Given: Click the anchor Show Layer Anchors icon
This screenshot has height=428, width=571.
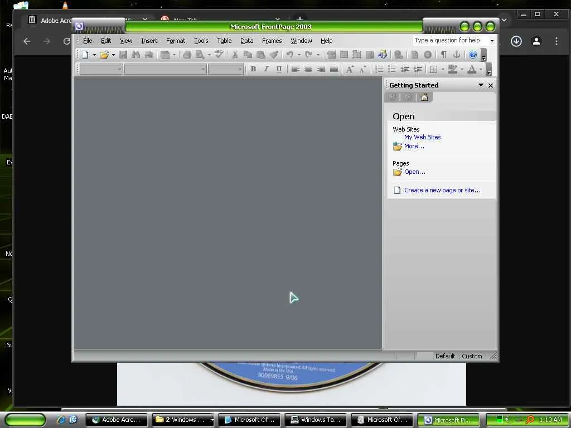Looking at the screenshot, I should (457, 55).
